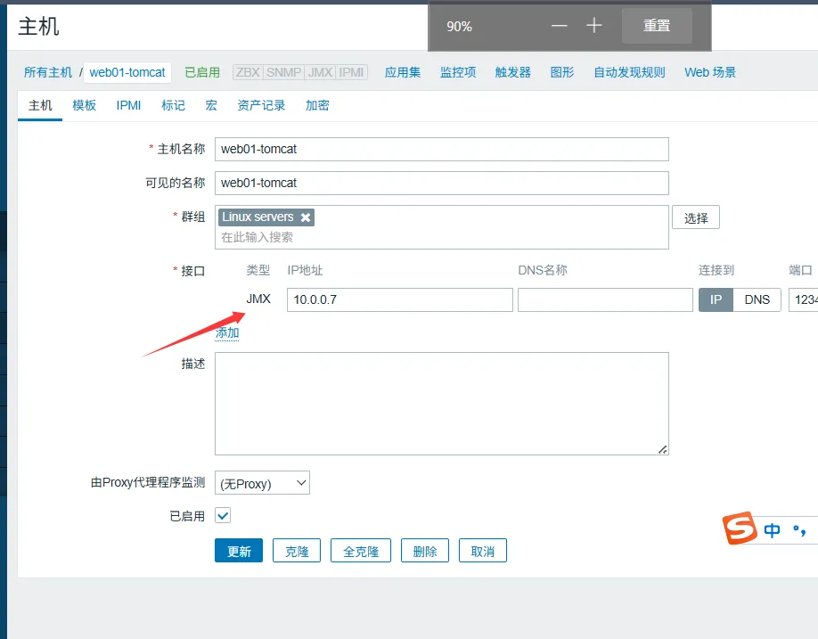
Task: Select DNS as the connect-to option
Action: point(757,299)
